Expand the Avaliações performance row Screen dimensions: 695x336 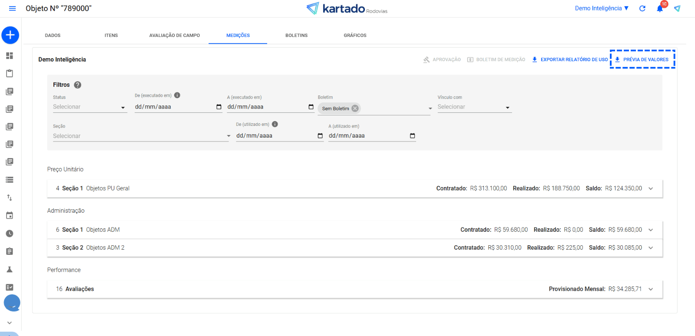651,289
